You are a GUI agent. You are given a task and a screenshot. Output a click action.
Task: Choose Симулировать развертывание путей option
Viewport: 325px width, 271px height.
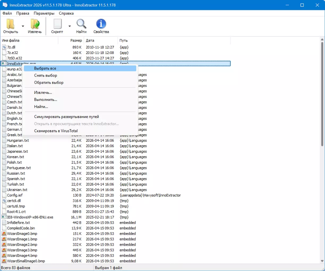coord(66,117)
